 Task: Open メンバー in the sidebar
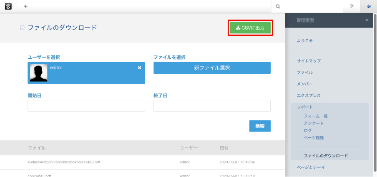(x=305, y=84)
